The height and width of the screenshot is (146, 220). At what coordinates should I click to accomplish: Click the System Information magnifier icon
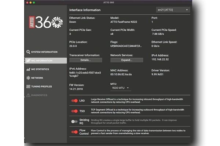tap(28, 52)
